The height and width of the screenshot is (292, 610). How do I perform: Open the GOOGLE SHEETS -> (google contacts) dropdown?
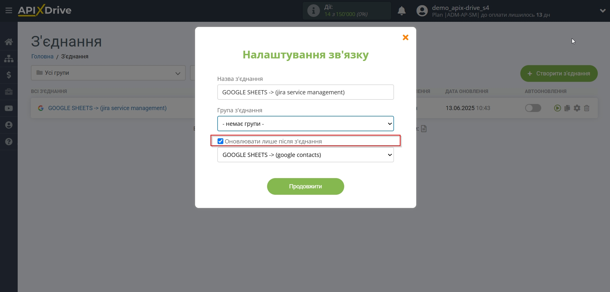(x=305, y=155)
